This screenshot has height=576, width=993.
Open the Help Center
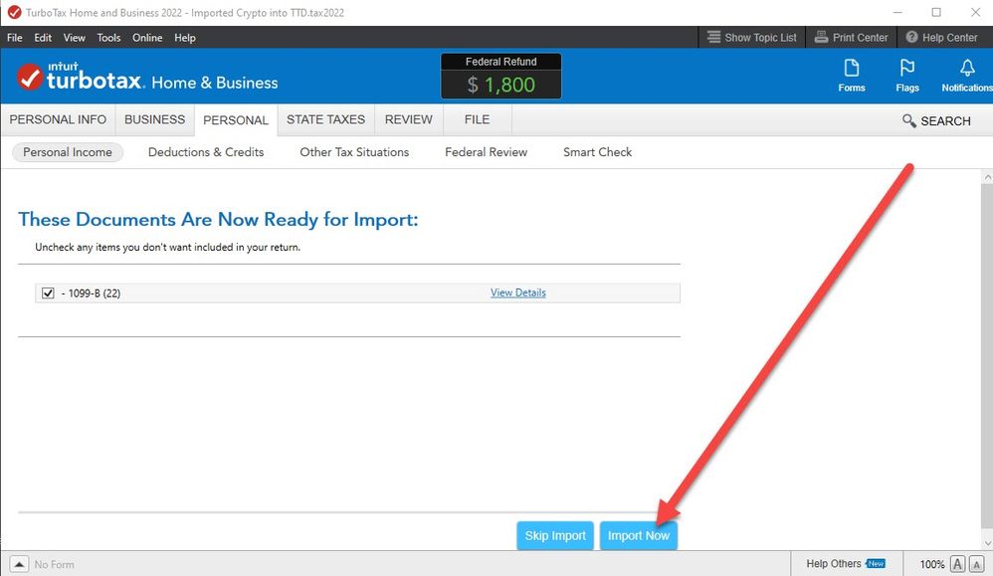pos(940,38)
